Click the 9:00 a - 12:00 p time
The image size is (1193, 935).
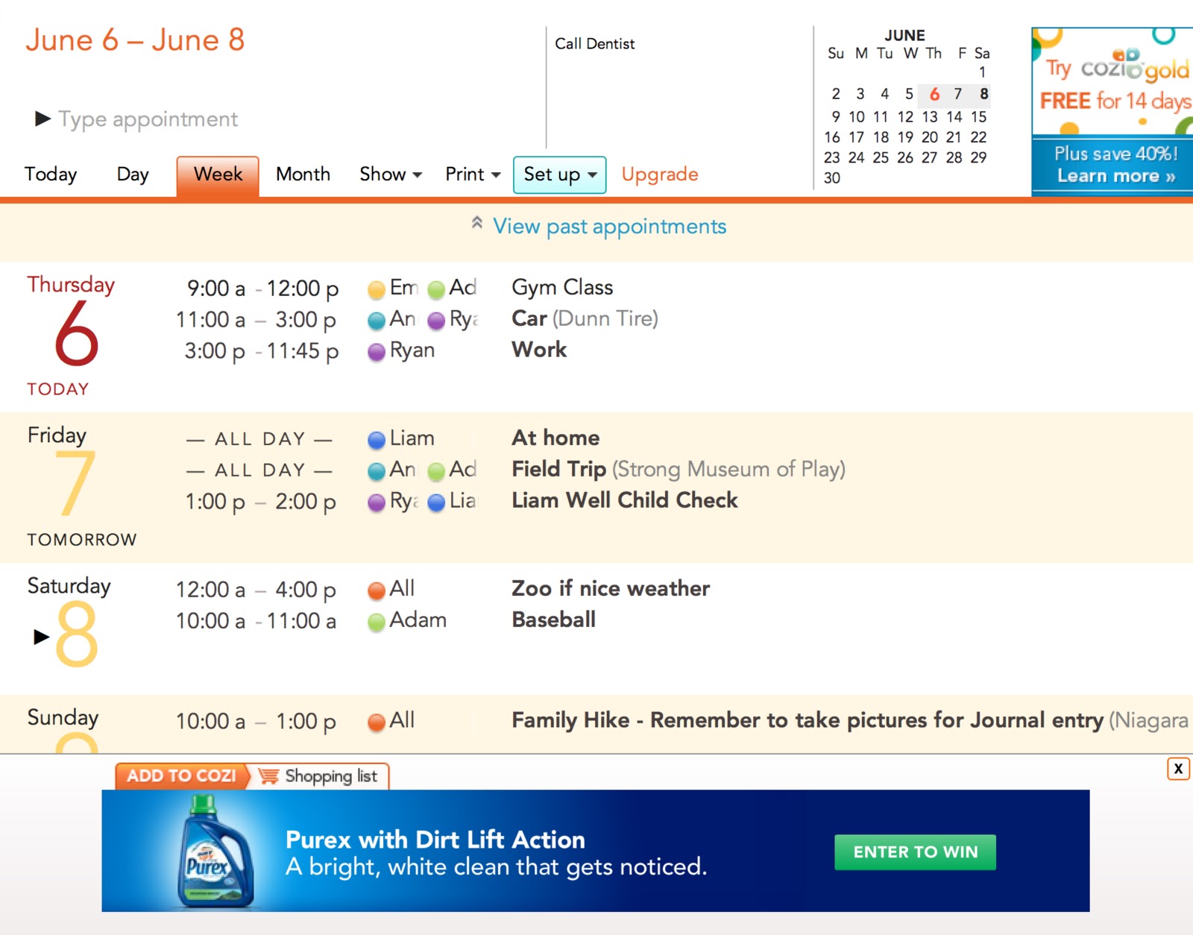pyautogui.click(x=262, y=289)
